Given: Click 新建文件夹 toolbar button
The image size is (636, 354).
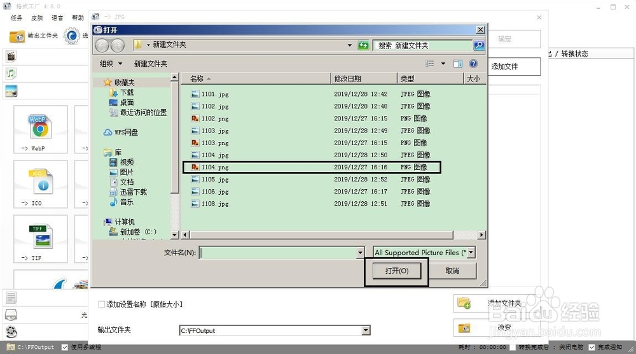Looking at the screenshot, I should [x=151, y=64].
